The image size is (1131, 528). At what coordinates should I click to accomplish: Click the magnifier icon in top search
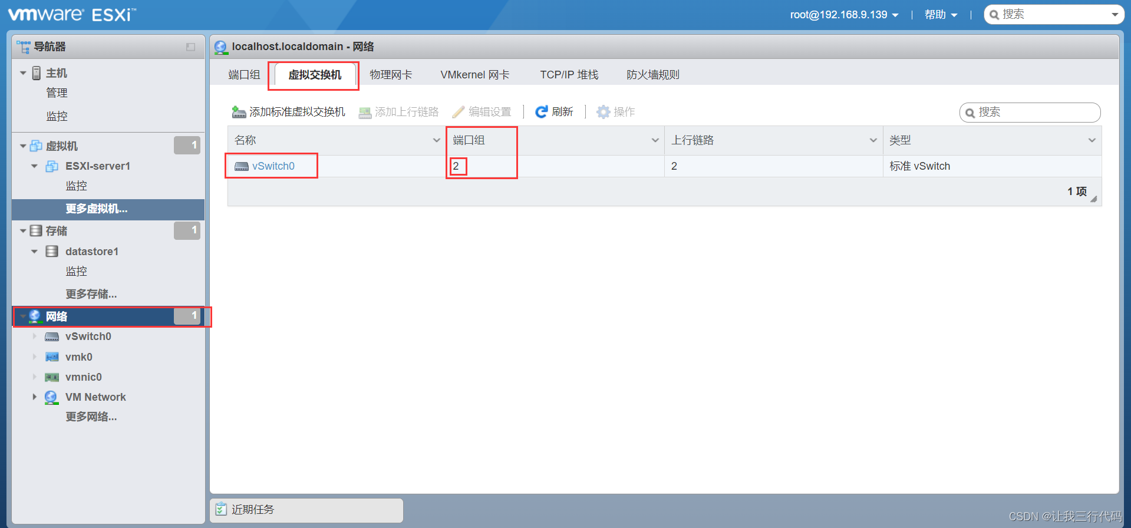pyautogui.click(x=994, y=15)
